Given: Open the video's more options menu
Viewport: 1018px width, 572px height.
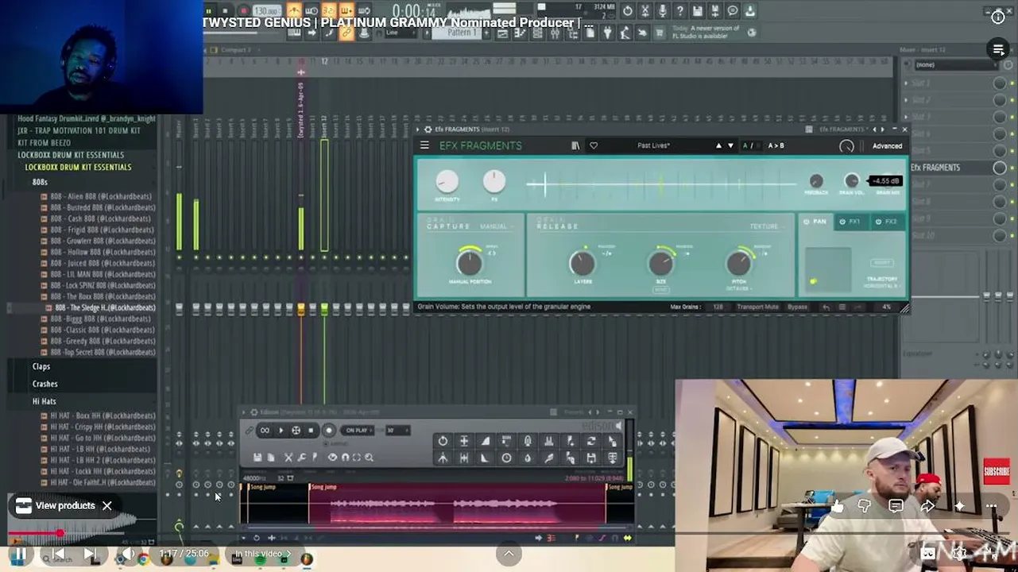Looking at the screenshot, I should coord(991,506).
